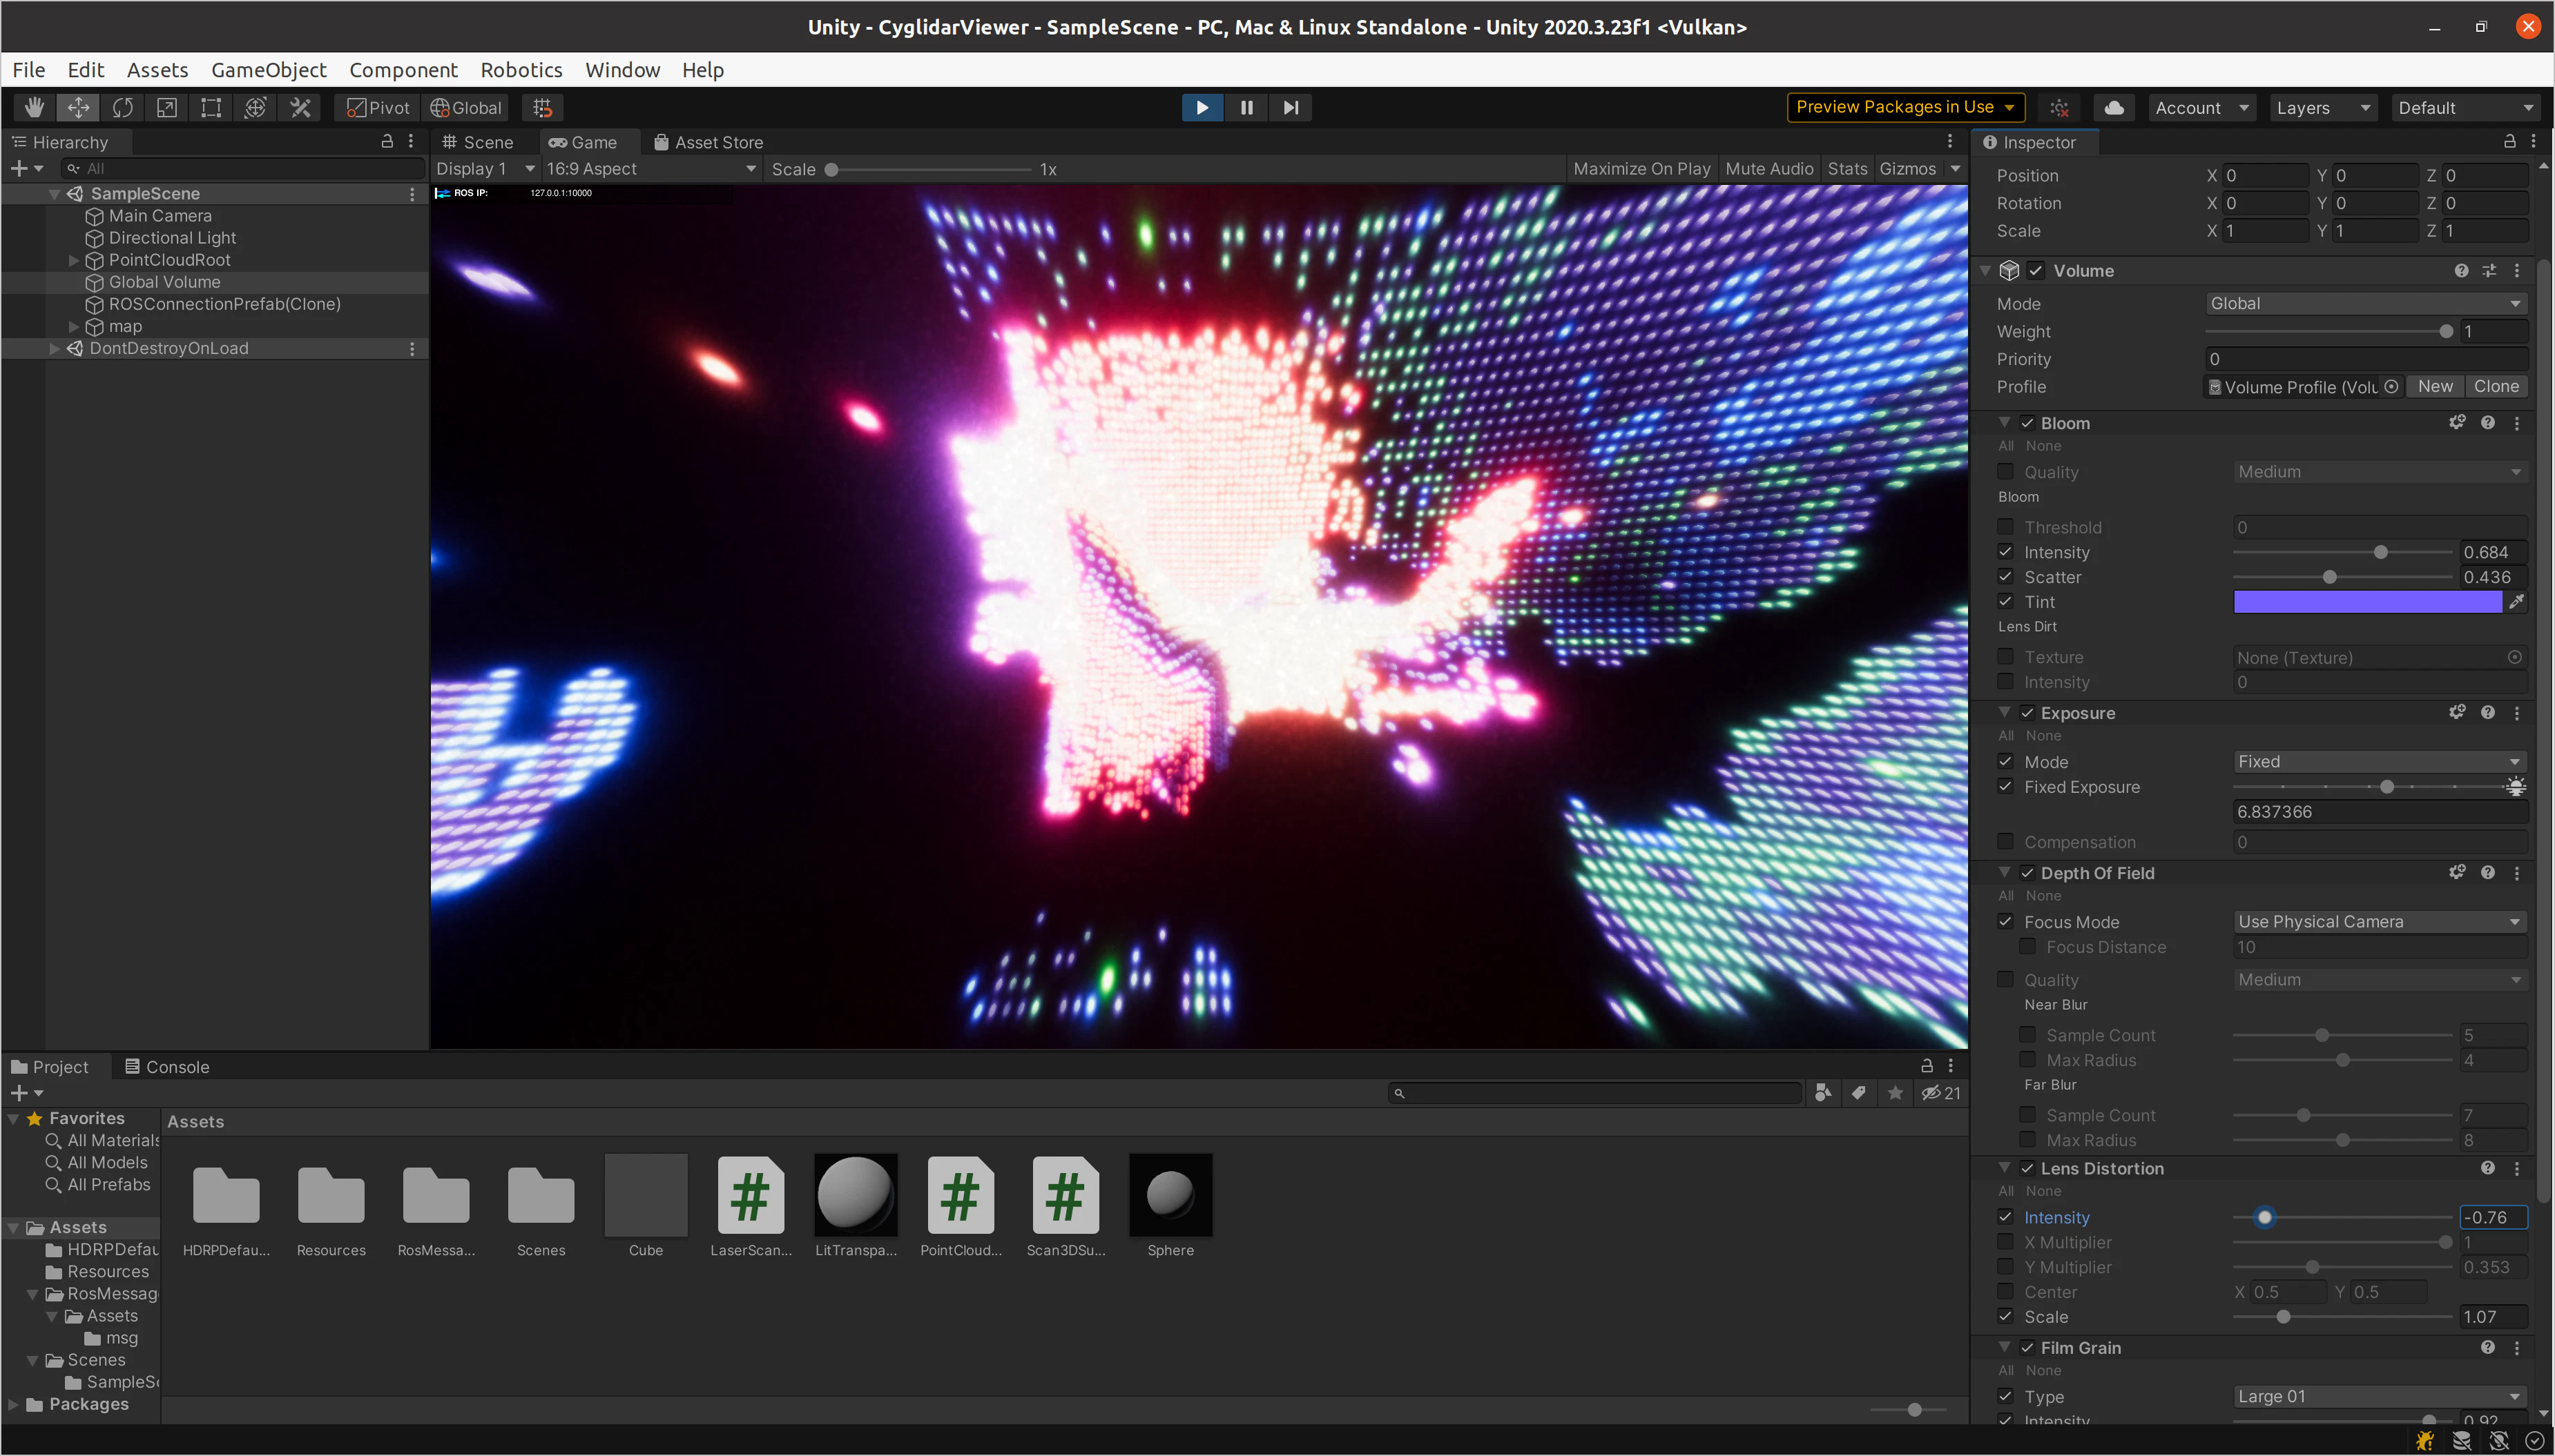Select the Hand tool in toolbar
The width and height of the screenshot is (2555, 1456).
coord(34,108)
